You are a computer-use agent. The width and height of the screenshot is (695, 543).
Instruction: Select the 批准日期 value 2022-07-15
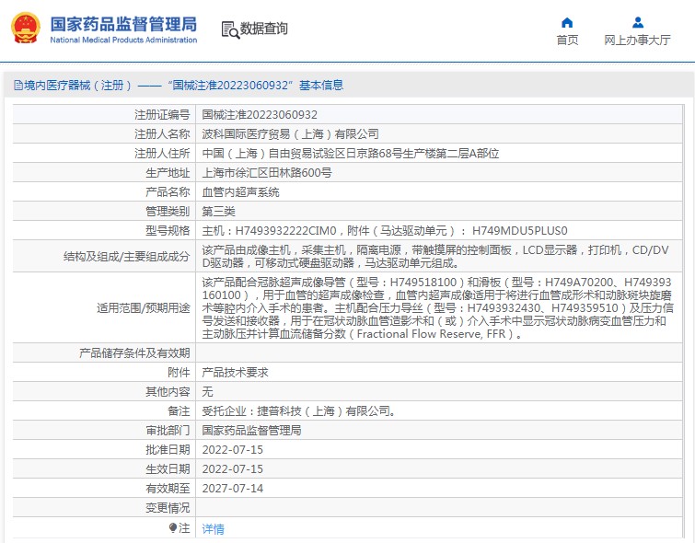pos(233,449)
